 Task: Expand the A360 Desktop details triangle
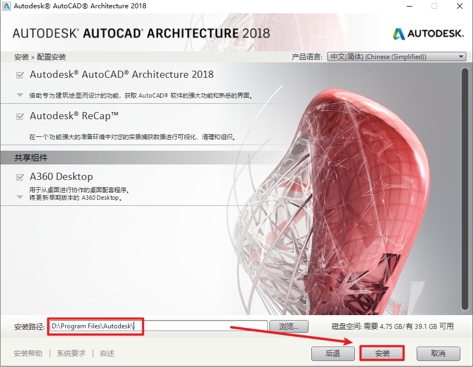20,197
